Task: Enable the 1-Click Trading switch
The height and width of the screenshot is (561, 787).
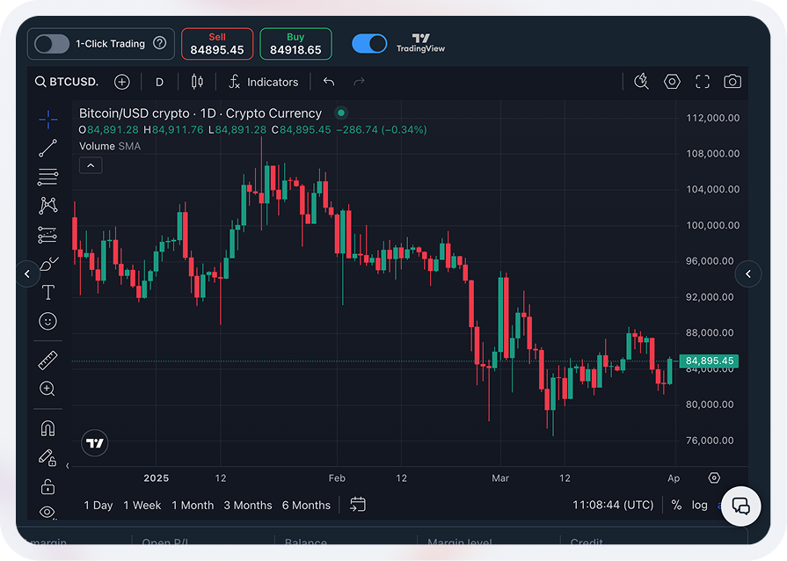Action: point(52,43)
